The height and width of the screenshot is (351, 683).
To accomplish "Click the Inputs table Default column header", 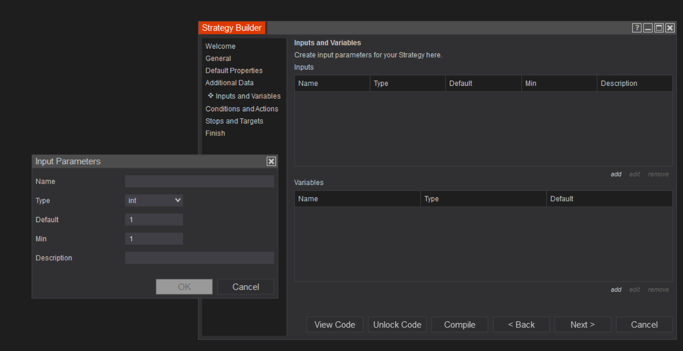I will (484, 83).
